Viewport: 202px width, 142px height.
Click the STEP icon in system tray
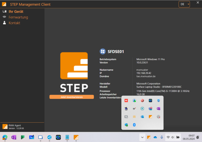(149, 137)
